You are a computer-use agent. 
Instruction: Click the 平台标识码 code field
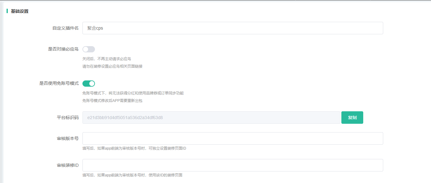pyautogui.click(x=211, y=118)
